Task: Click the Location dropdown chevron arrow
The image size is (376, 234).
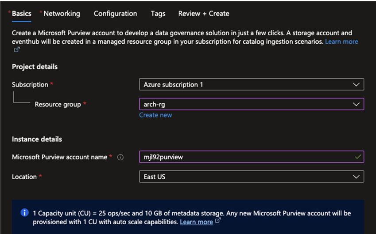Action: [356, 177]
